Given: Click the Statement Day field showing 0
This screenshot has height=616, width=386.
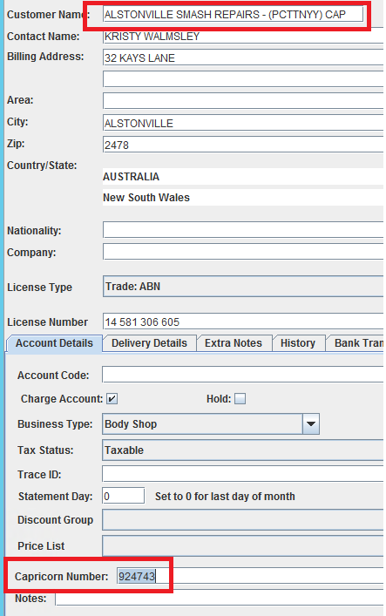Looking at the screenshot, I should 124,496.
